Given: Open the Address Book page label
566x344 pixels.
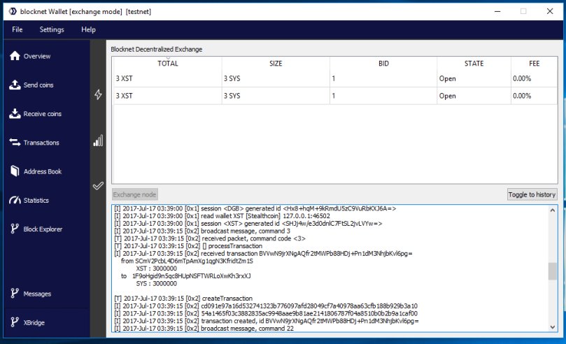Looking at the screenshot, I should click(43, 171).
